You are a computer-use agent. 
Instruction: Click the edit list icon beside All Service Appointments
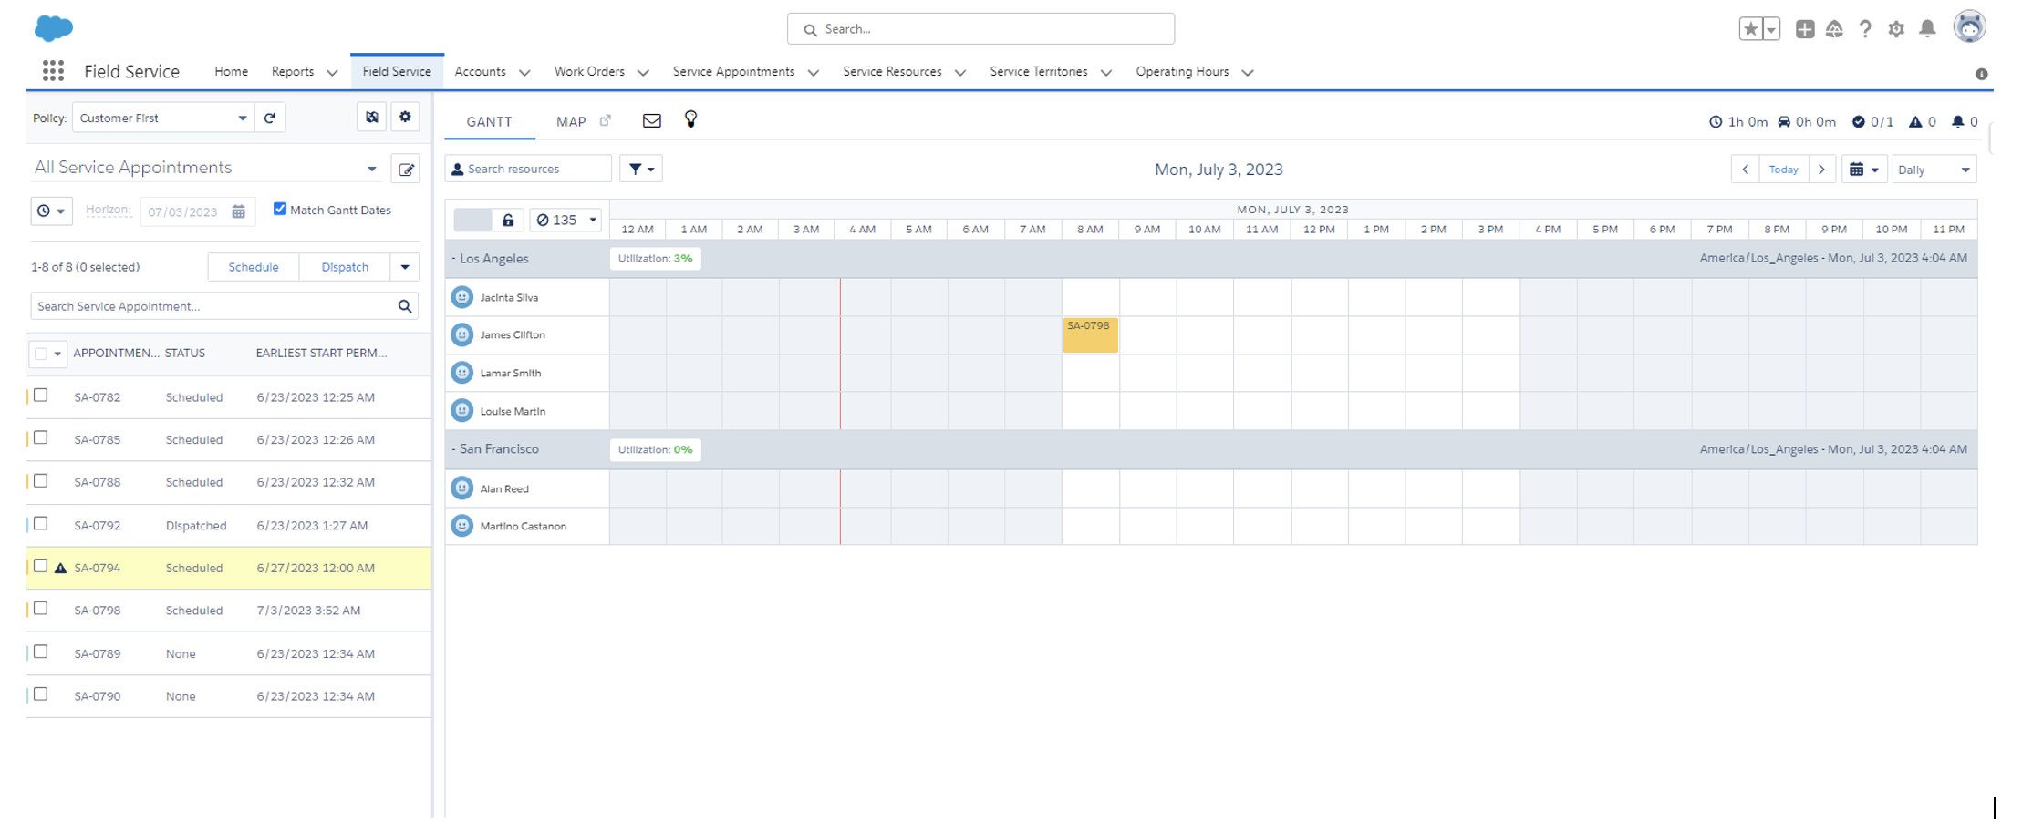[406, 169]
